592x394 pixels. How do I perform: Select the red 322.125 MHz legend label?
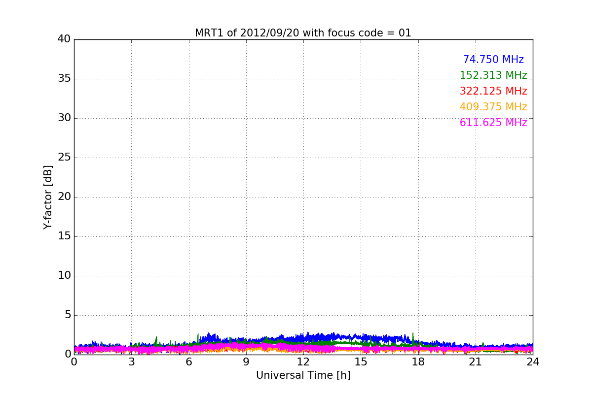tap(493, 91)
